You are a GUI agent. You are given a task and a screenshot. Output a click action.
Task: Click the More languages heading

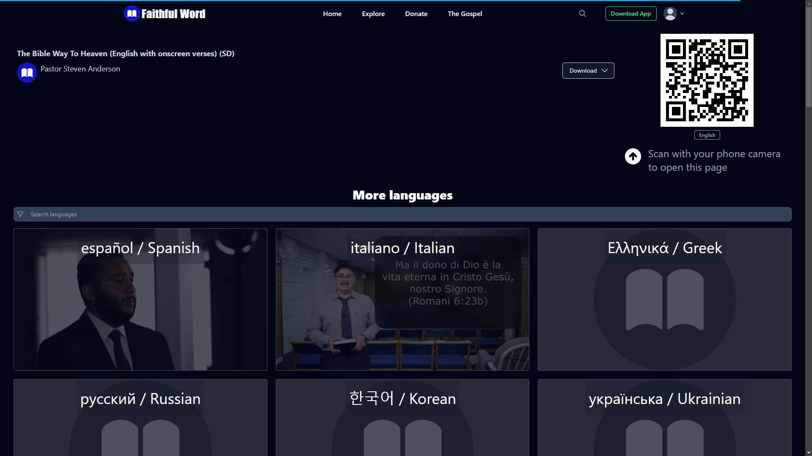(402, 195)
